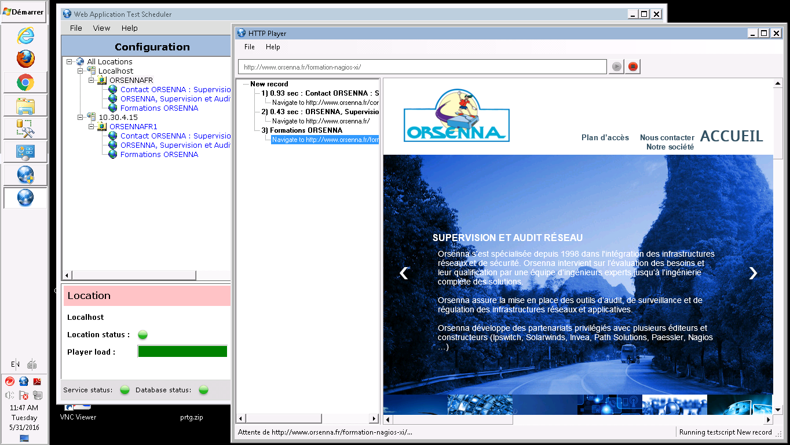Click the 10.30.4.15 server icon in tree
This screenshot has height=445, width=790.
tap(92, 117)
